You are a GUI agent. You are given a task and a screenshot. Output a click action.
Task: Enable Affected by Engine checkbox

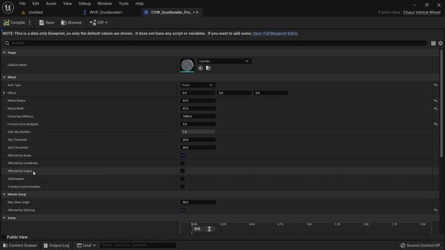[x=182, y=171]
